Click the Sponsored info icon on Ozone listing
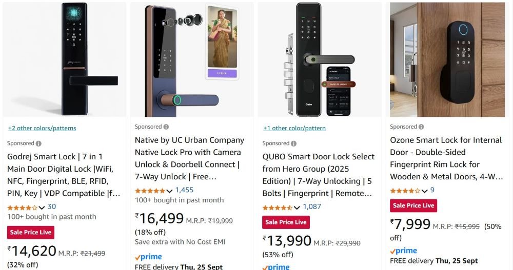 (x=421, y=127)
